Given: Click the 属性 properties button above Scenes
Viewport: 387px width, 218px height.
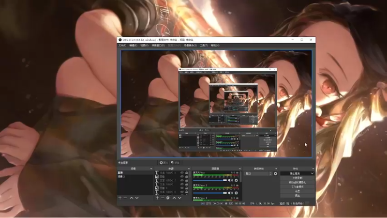Looking at the screenshot, I should click(x=164, y=163).
